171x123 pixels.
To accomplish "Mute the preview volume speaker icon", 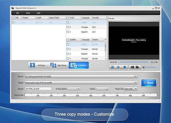I will pos(144,67).
